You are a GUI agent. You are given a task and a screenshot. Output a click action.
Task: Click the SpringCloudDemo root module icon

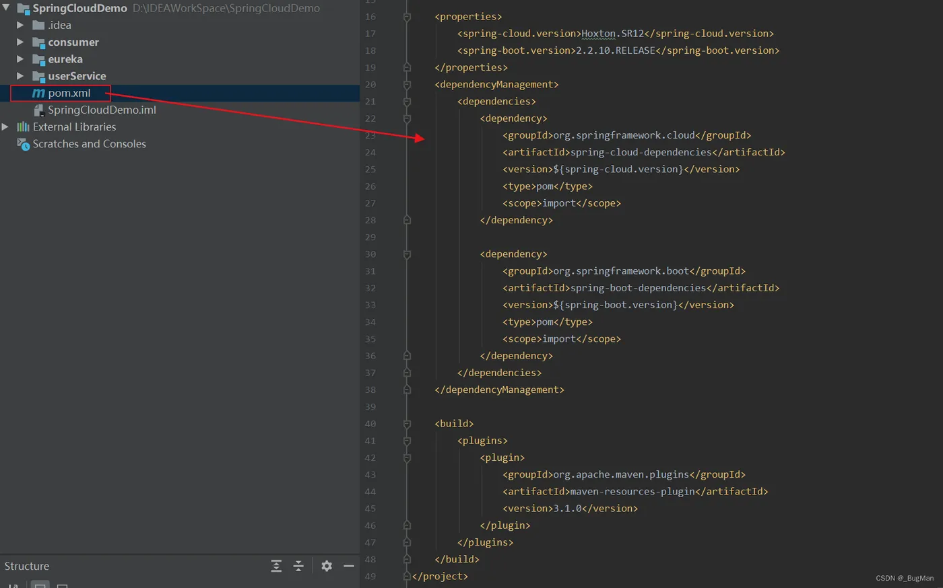pos(23,9)
